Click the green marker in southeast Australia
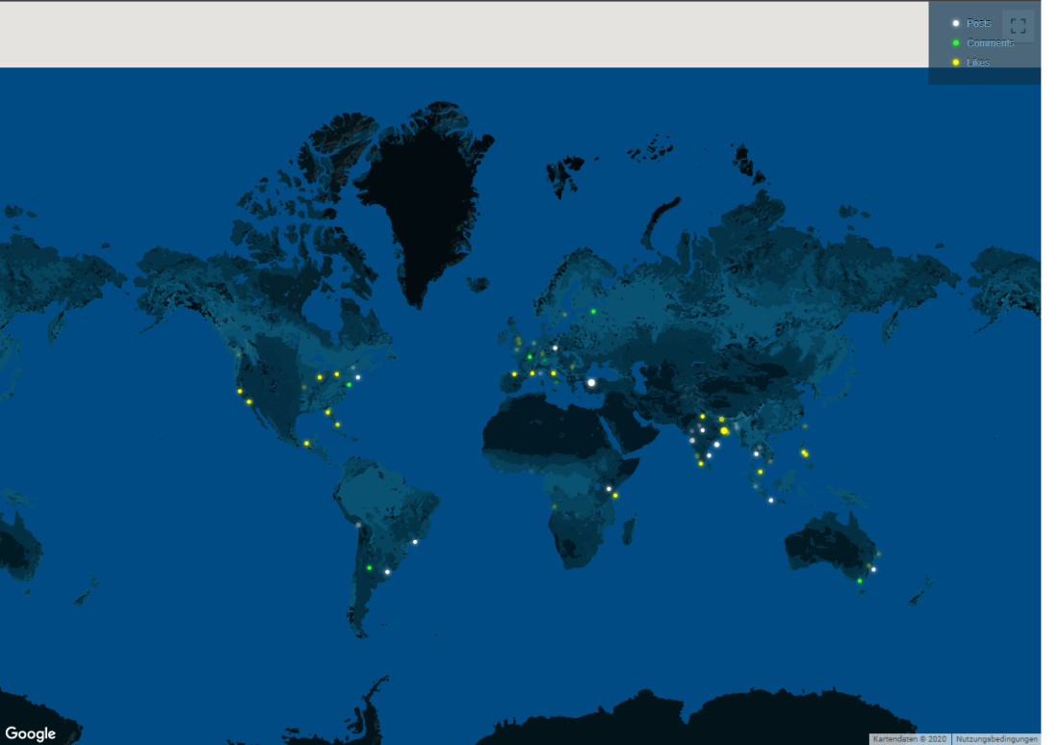This screenshot has width=1059, height=745. (x=860, y=580)
